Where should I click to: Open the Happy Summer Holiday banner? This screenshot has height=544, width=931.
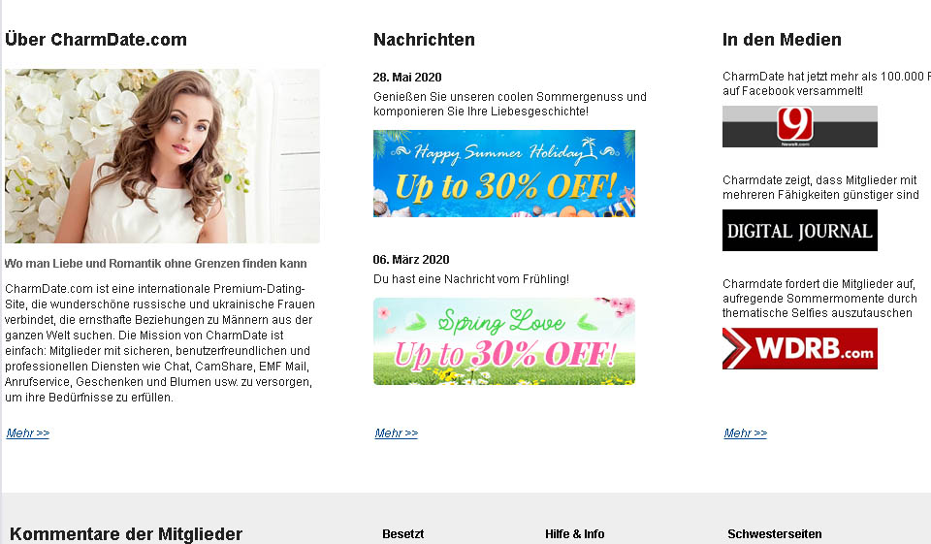click(x=504, y=174)
